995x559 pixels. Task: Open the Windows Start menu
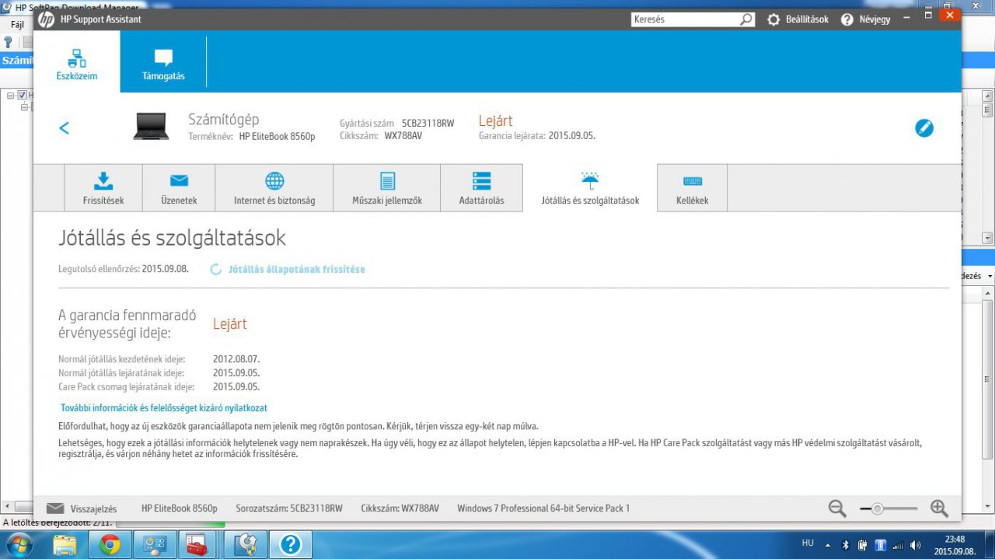(18, 543)
